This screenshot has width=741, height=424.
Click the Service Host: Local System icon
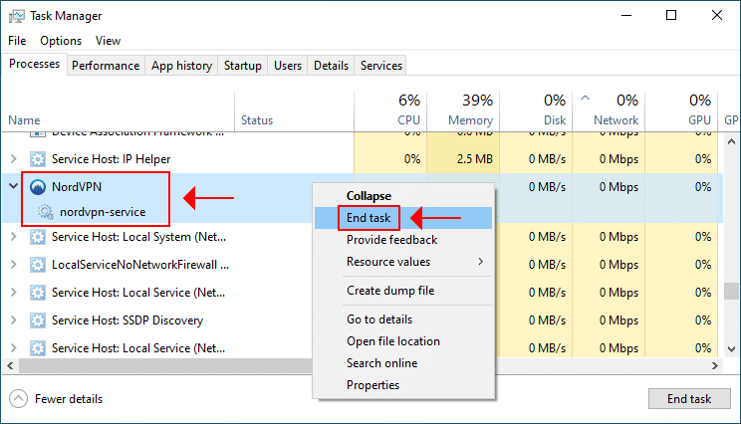click(39, 237)
